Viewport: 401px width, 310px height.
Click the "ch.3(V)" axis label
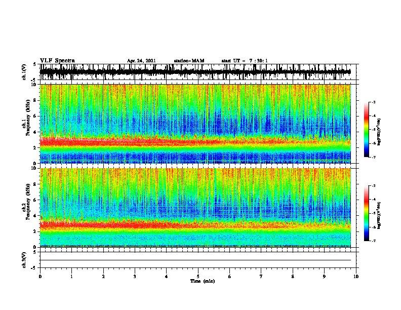point(24,260)
